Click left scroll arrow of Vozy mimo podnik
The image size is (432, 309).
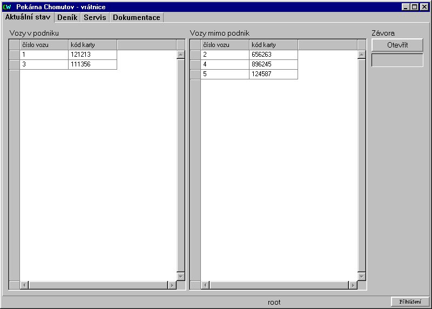click(x=205, y=285)
